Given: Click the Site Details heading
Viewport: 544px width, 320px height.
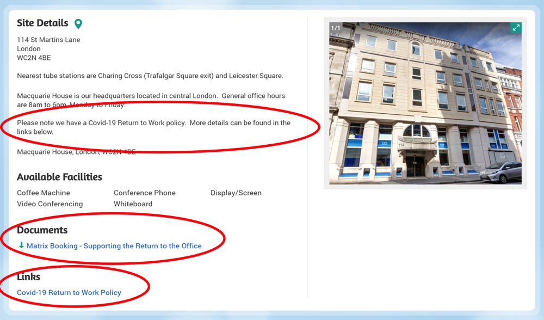Looking at the screenshot, I should point(42,23).
